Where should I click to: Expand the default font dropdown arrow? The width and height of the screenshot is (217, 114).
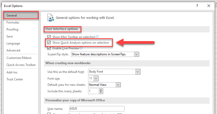(138, 72)
